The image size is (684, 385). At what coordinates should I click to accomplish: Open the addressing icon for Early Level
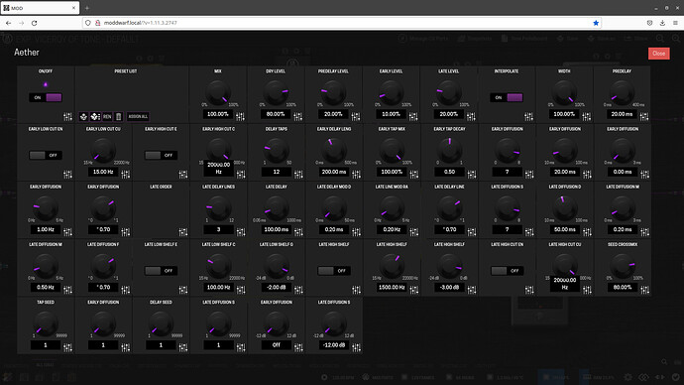coord(413,116)
